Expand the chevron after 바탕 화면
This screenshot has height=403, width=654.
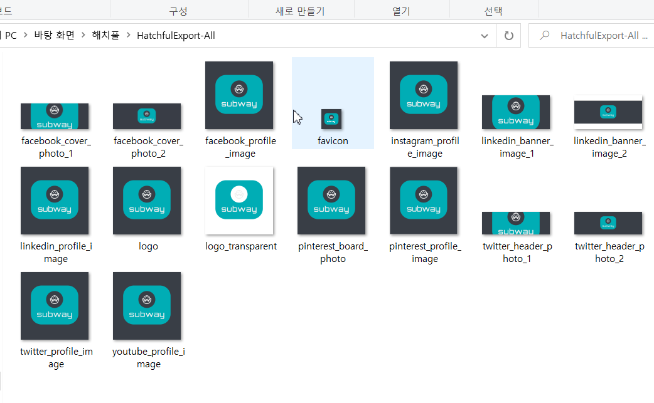tap(83, 35)
